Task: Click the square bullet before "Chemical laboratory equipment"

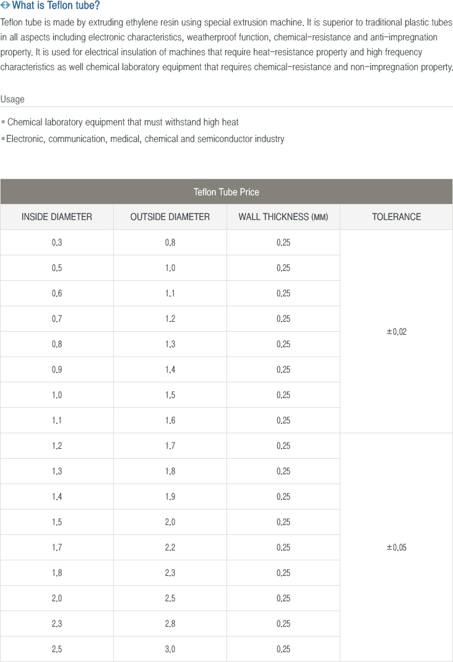Action: point(3,123)
